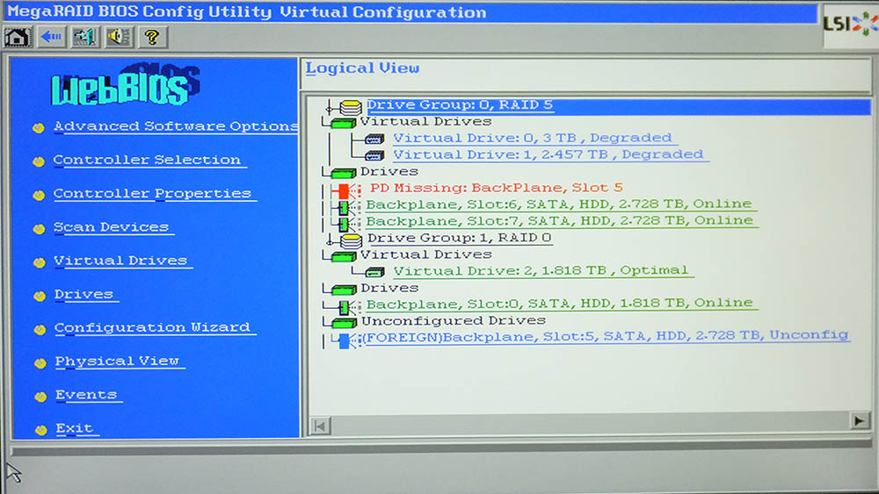Open Advanced Software Options
This screenshot has height=494, width=879.
tap(176, 126)
